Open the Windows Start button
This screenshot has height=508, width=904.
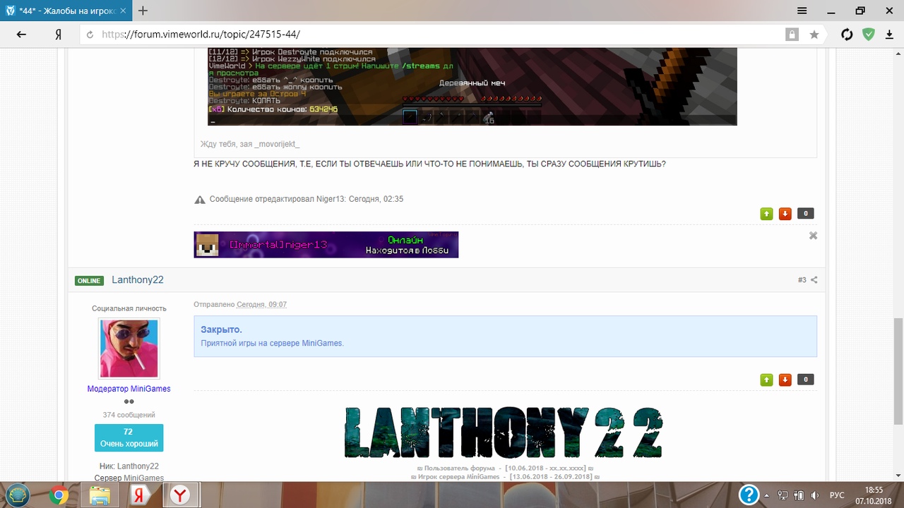tap(18, 495)
